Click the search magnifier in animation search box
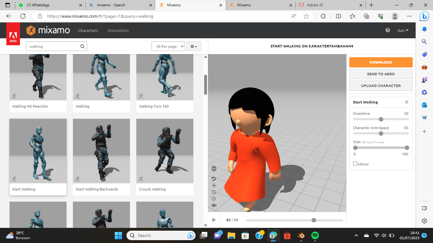The height and width of the screenshot is (243, 433). (x=82, y=47)
